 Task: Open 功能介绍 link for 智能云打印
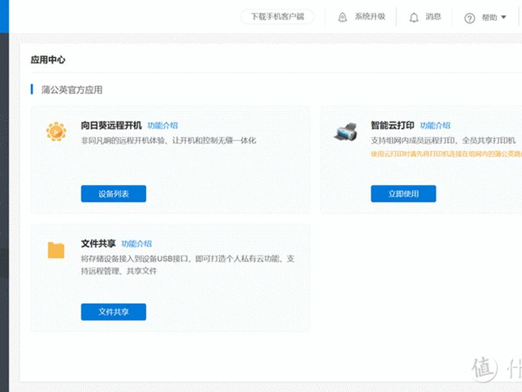(x=435, y=125)
